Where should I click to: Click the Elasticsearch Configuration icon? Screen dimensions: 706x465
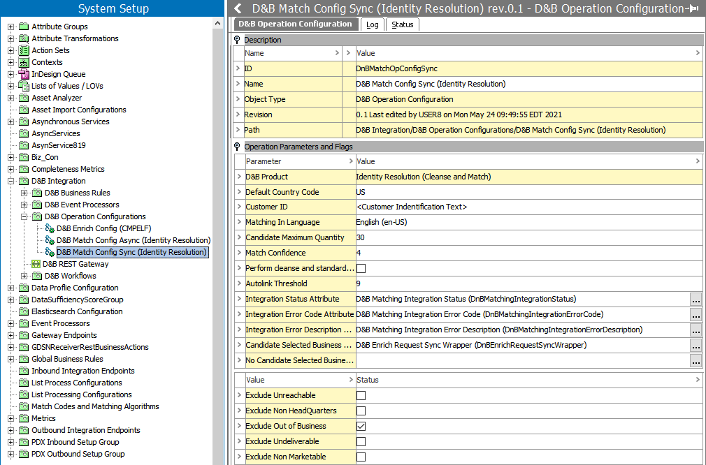pos(24,311)
